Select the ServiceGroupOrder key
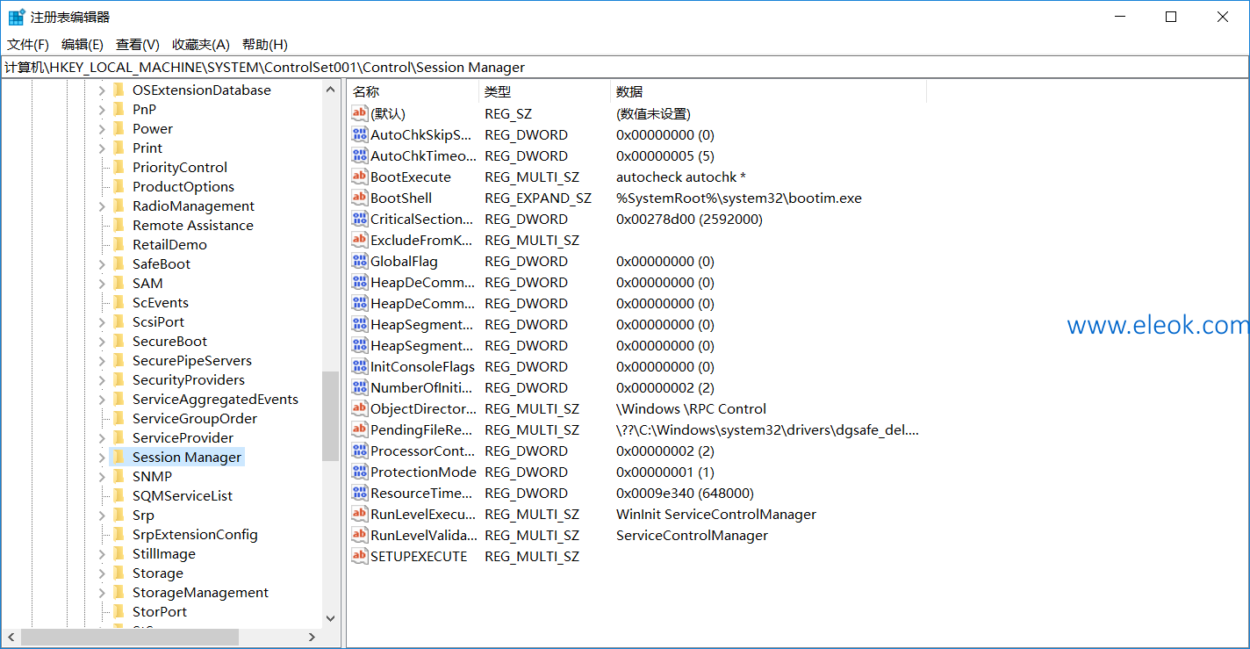 [x=195, y=418]
